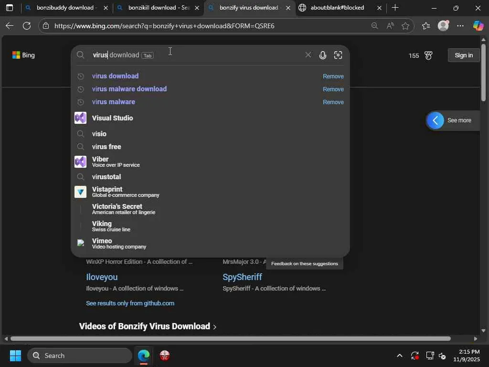Screen dimensions: 489x367
Task: Open the browser profile avatar
Action: coord(443,26)
